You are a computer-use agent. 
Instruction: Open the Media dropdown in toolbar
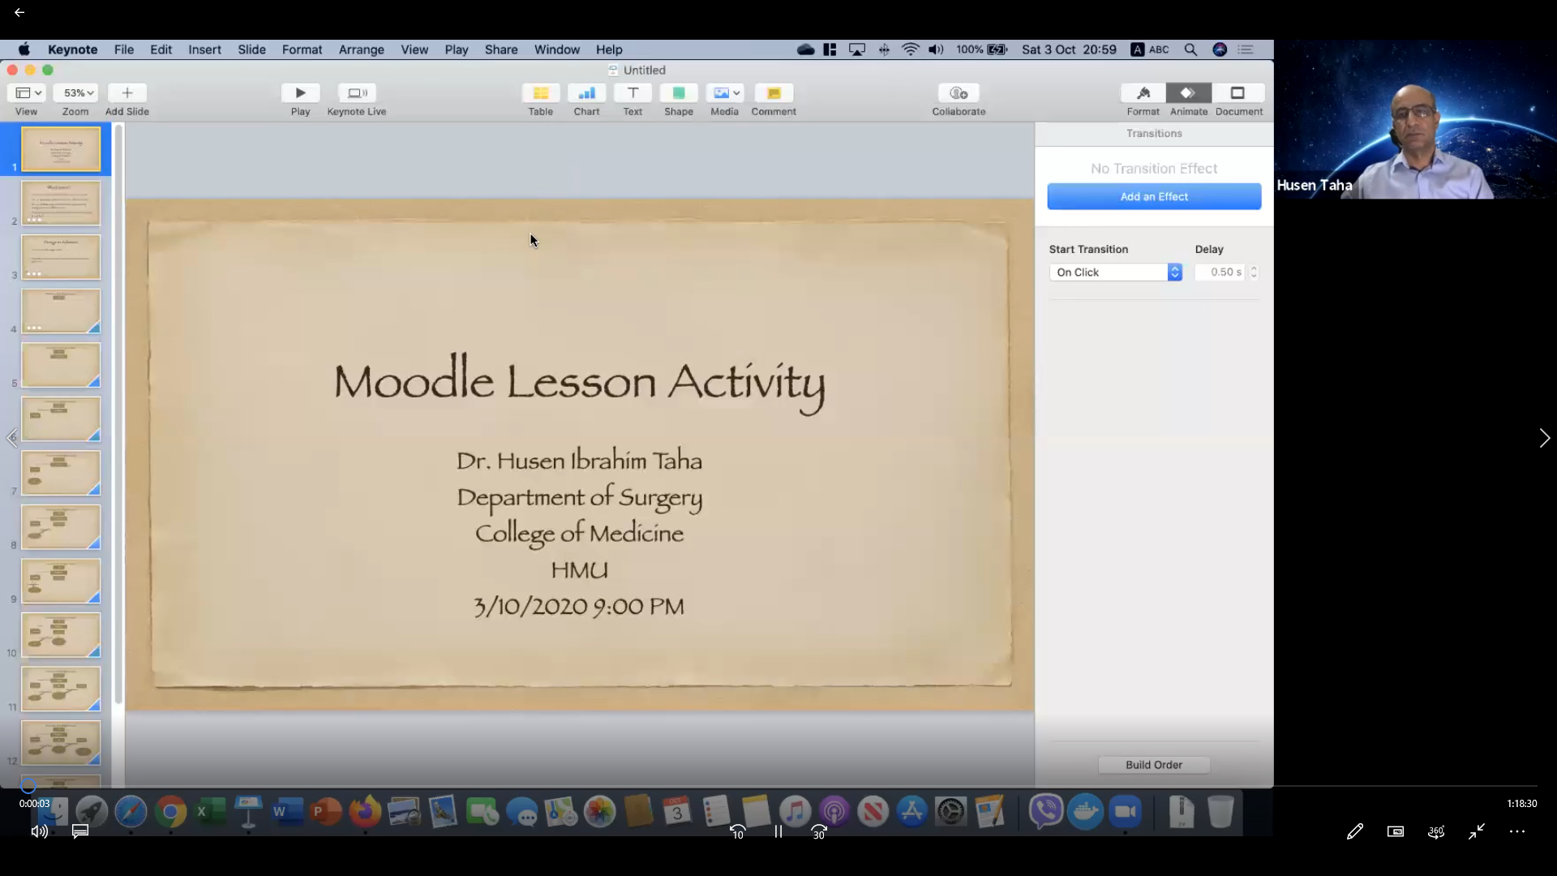click(x=724, y=92)
